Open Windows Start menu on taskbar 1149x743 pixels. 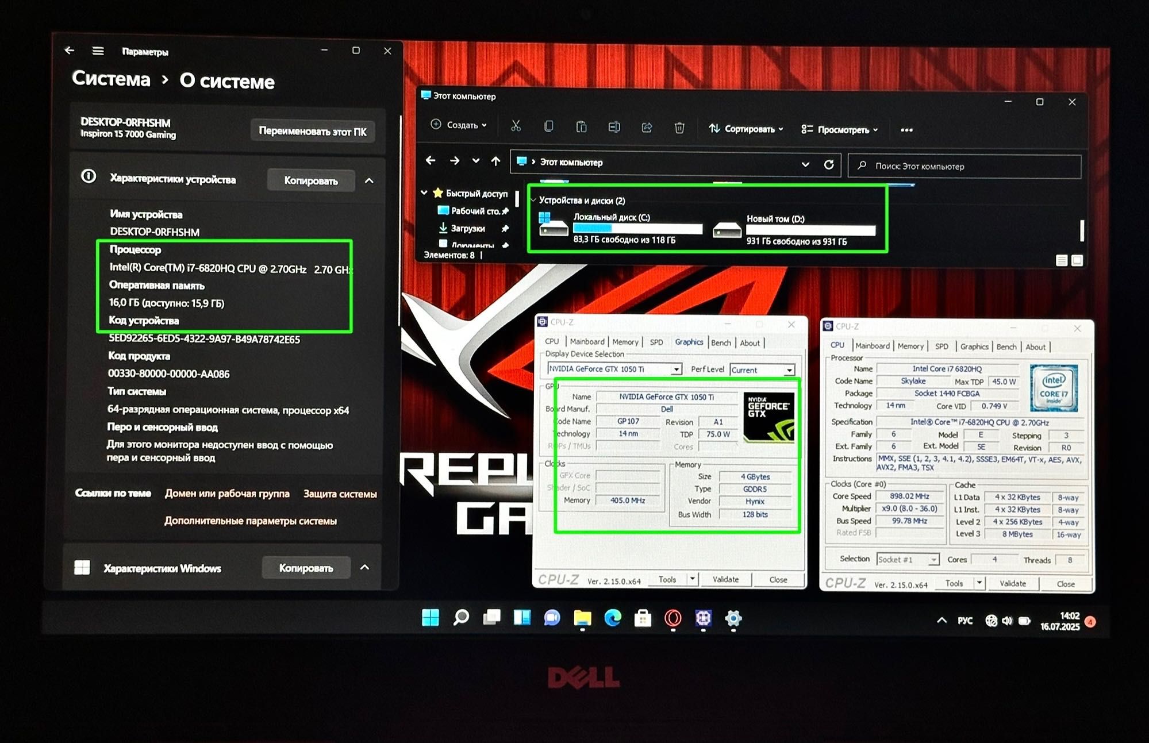(x=430, y=618)
